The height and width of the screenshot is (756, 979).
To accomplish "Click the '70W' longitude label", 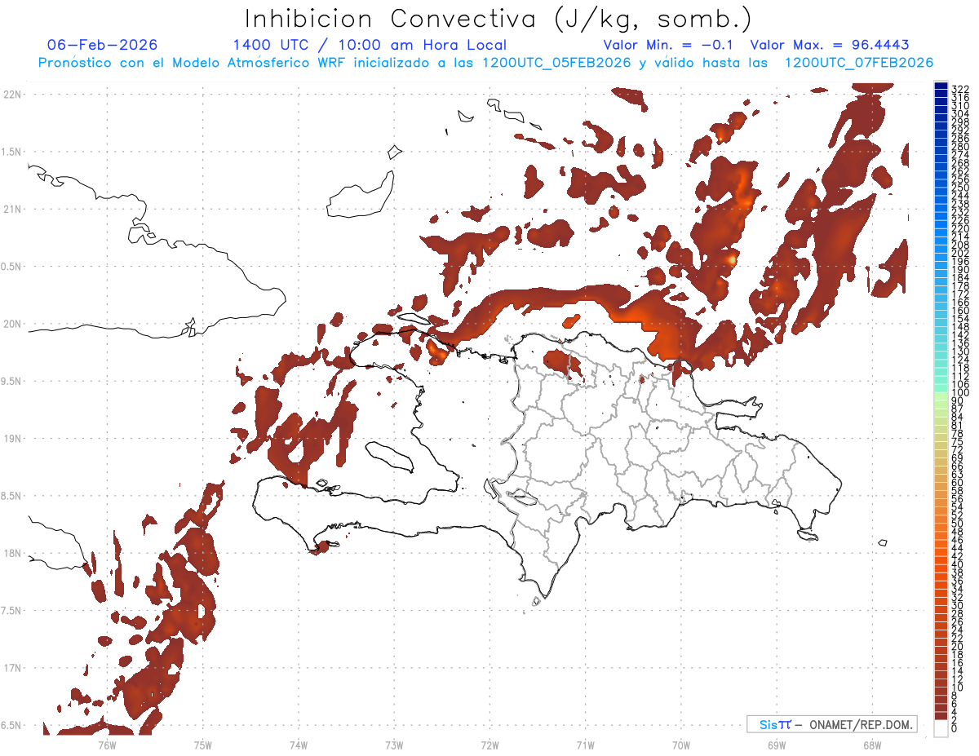I will 681,745.
